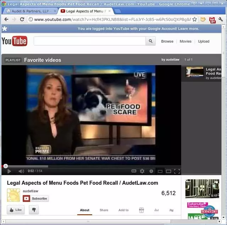Click the vertical scrollbar up arrow
This screenshot has height=225, width=227.
[223, 27]
